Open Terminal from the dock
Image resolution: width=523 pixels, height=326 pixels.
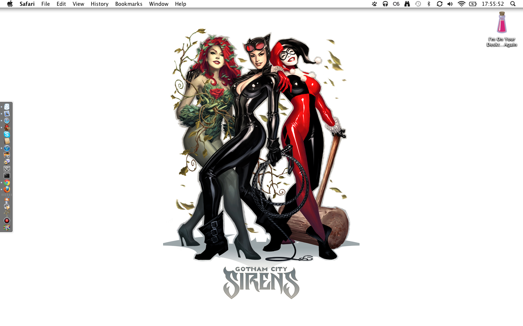(x=7, y=176)
